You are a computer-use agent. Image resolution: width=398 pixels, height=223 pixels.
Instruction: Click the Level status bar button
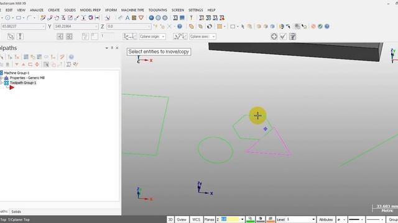click(x=280, y=219)
